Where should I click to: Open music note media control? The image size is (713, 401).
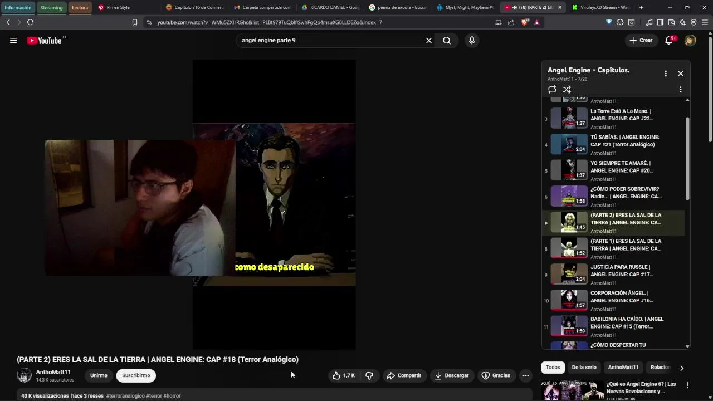pyautogui.click(x=649, y=22)
